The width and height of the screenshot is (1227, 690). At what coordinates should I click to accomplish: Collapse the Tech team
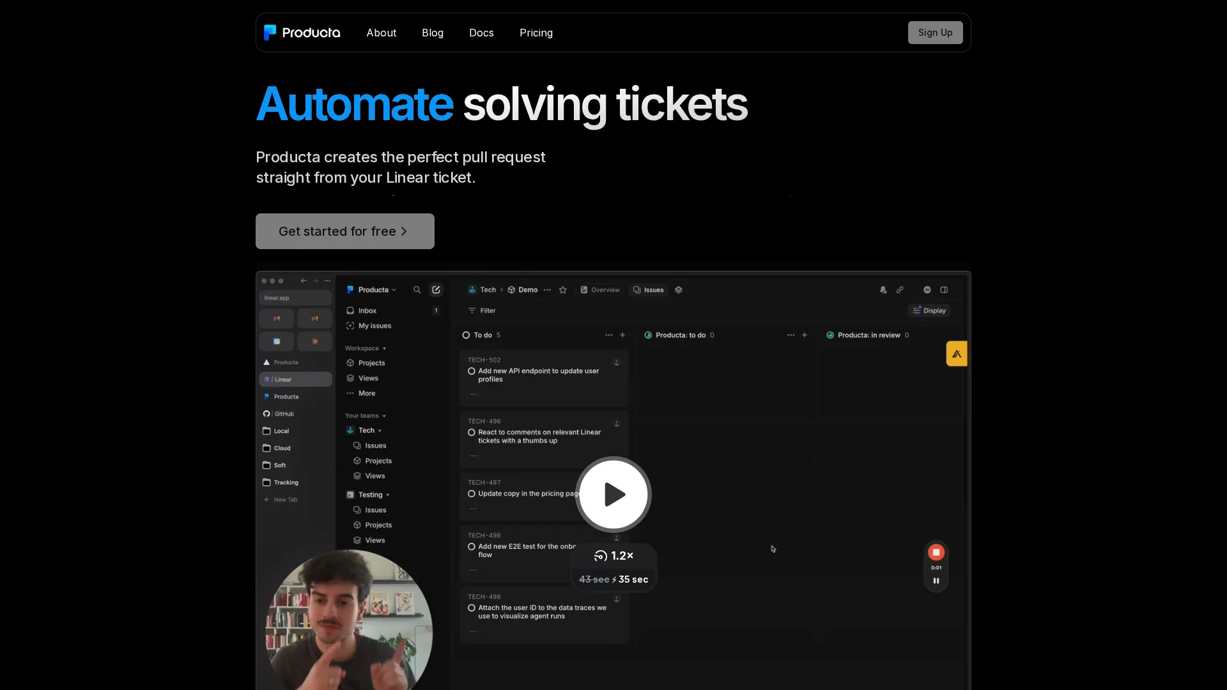(364, 431)
